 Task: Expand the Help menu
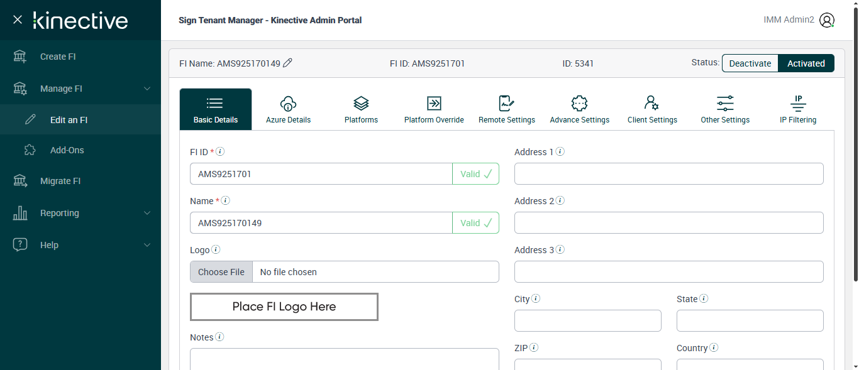point(147,245)
